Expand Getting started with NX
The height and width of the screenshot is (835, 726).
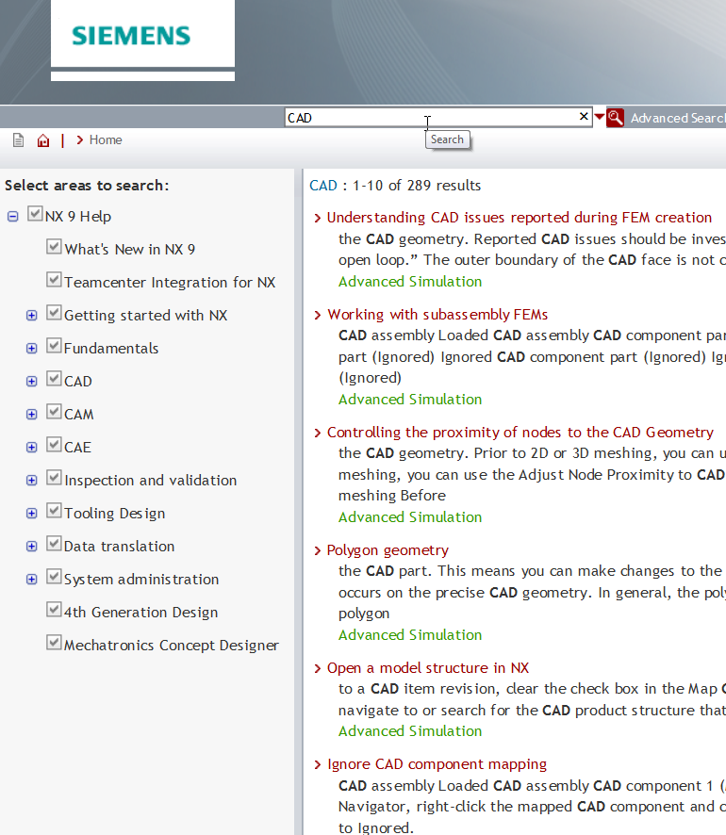[x=32, y=316]
